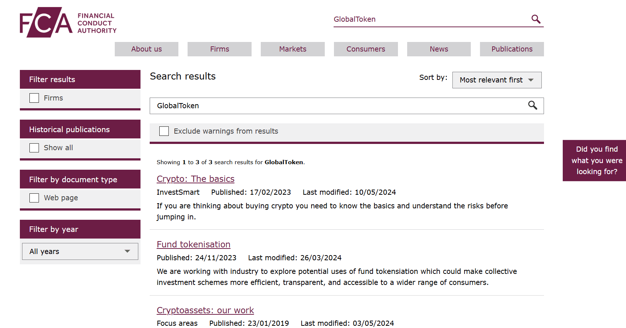Click the FCA logo
The width and height of the screenshot is (626, 328).
(x=68, y=22)
